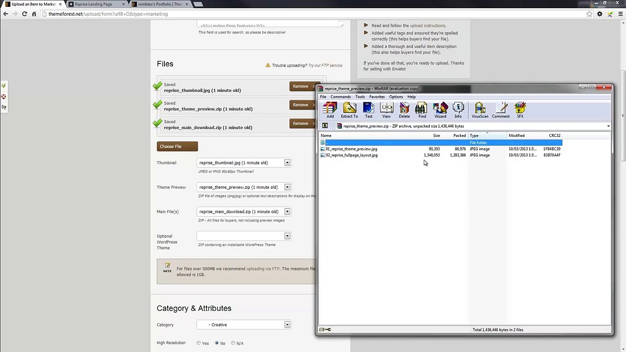Click the bookmark star in address bar

point(589,14)
